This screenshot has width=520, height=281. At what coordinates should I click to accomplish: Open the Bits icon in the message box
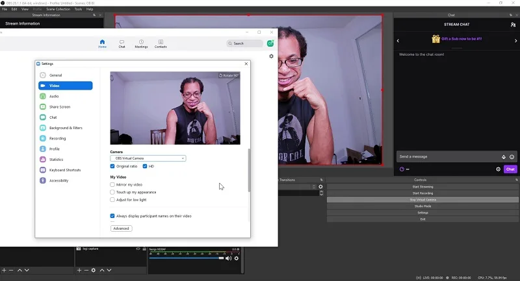click(503, 157)
